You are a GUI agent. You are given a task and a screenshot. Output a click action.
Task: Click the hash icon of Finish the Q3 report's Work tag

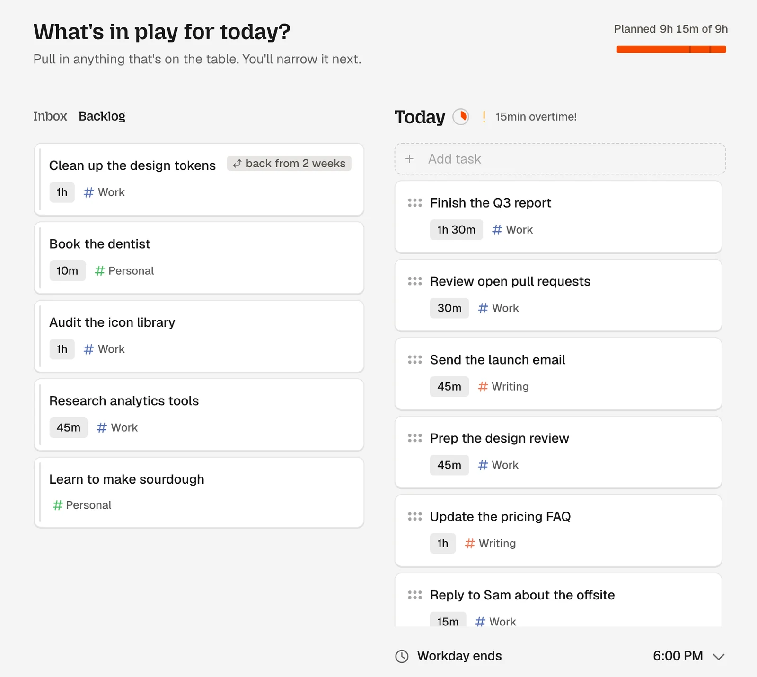coord(497,230)
